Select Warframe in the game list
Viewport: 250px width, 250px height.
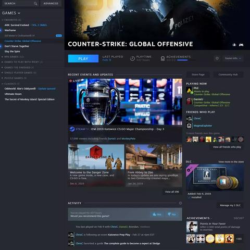pyautogui.click(x=10, y=30)
